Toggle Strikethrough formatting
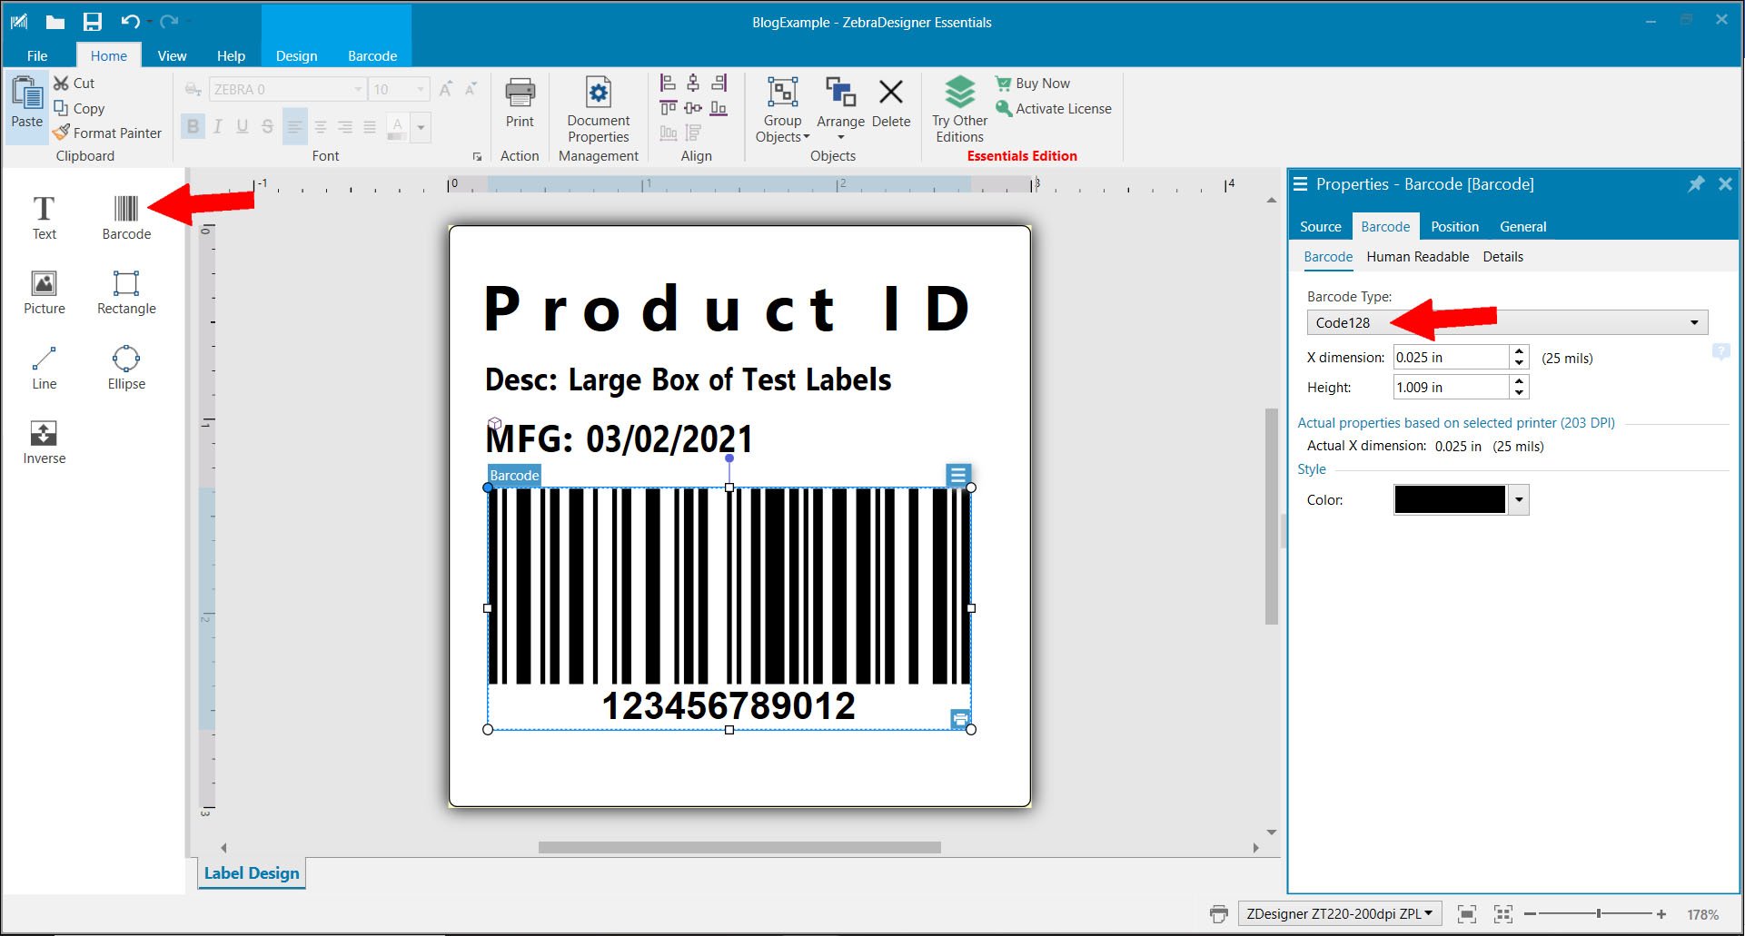 point(267,126)
